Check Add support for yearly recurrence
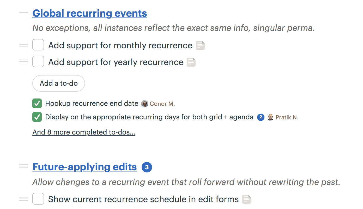The height and width of the screenshot is (209, 363). 38,62
